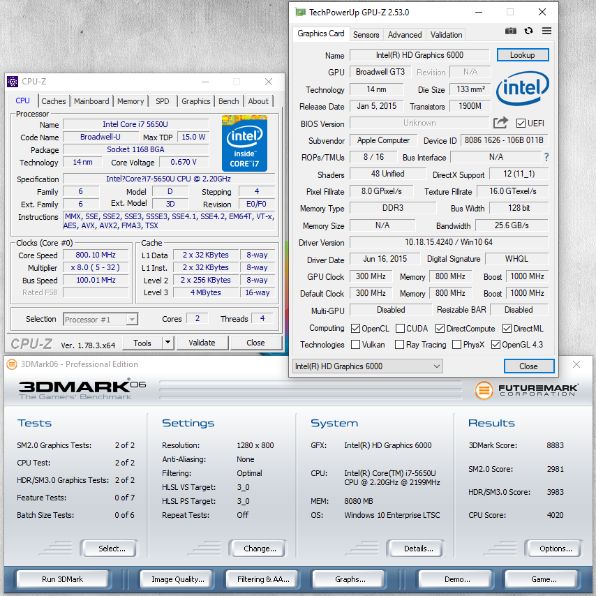
Task: Click the GPU-Z Name field
Action: [x=419, y=55]
